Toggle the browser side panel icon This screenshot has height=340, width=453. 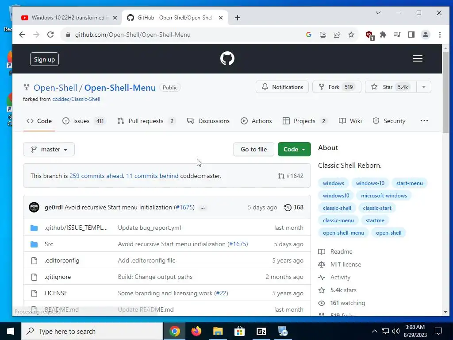(x=411, y=35)
